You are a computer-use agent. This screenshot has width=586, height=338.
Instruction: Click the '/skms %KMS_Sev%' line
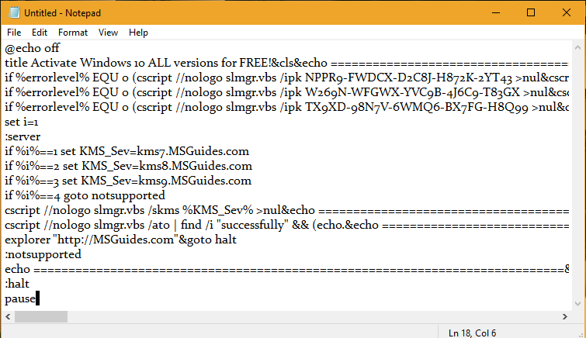point(286,210)
